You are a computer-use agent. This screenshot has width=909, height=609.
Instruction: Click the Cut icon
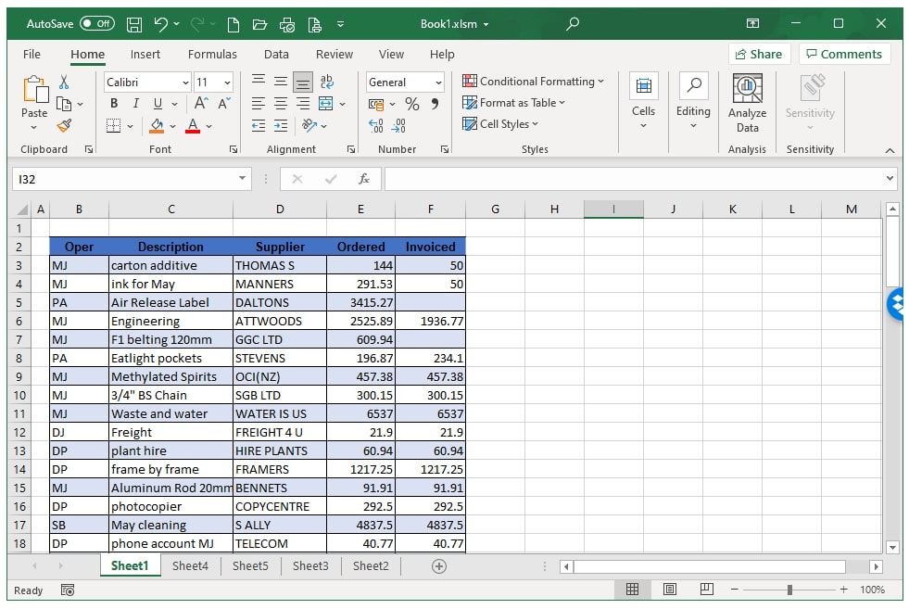click(66, 82)
